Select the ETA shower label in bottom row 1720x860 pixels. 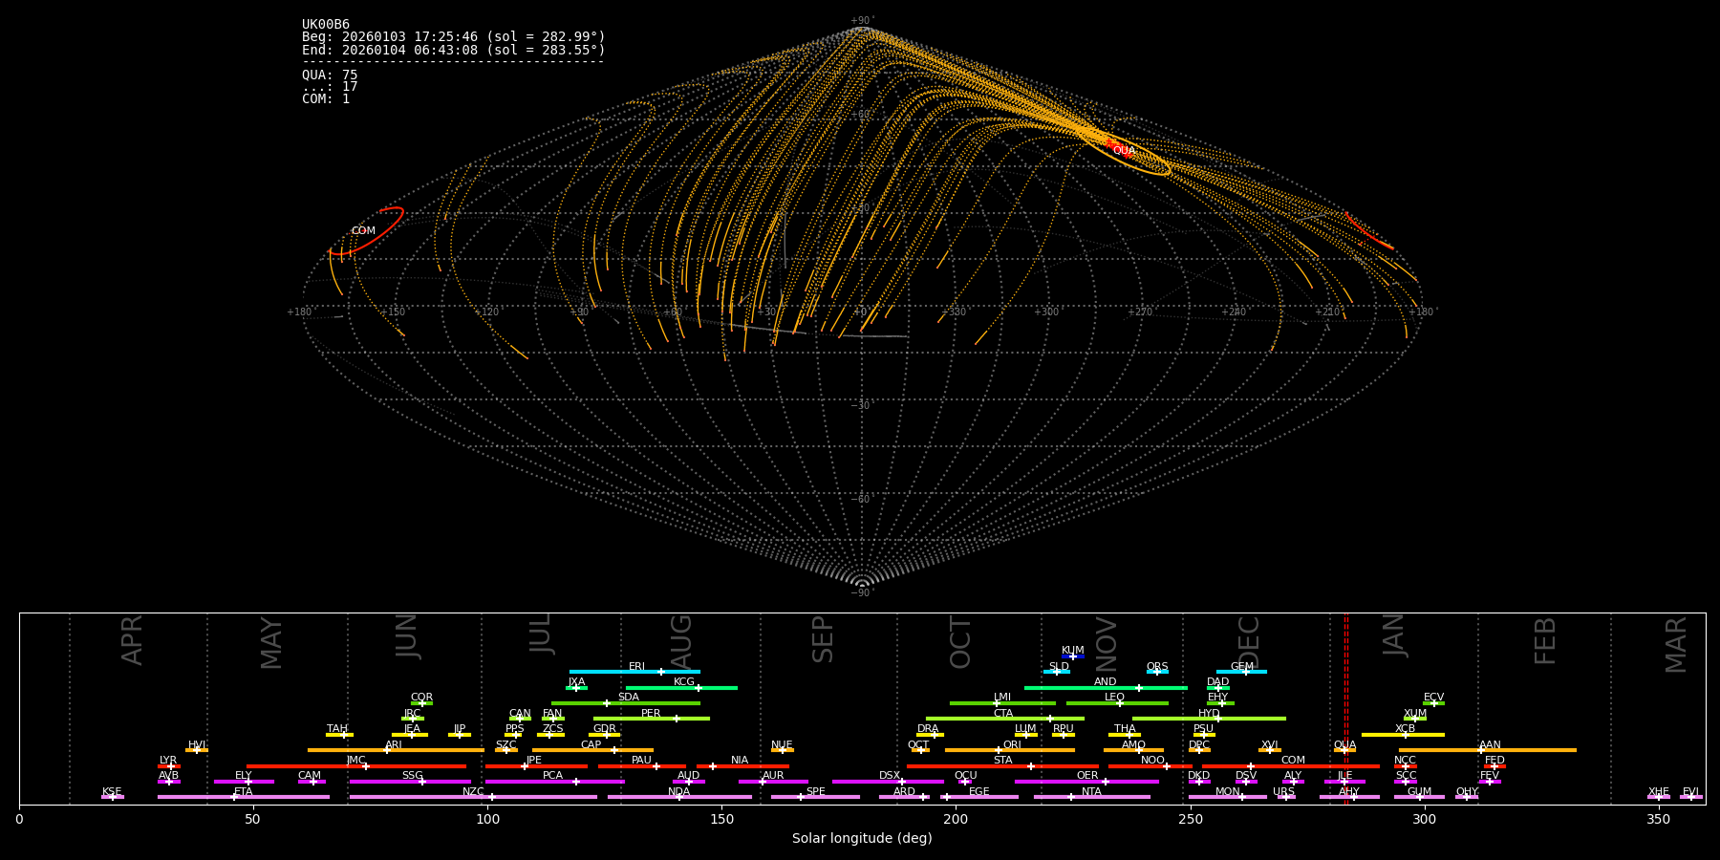244,792
